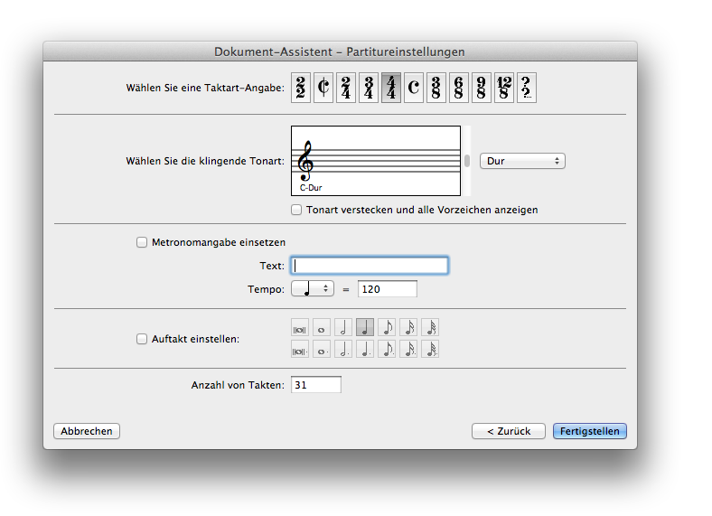Check 'Metronomangabe einsetzen'
Image resolution: width=712 pixels, height=516 pixels.
click(142, 242)
